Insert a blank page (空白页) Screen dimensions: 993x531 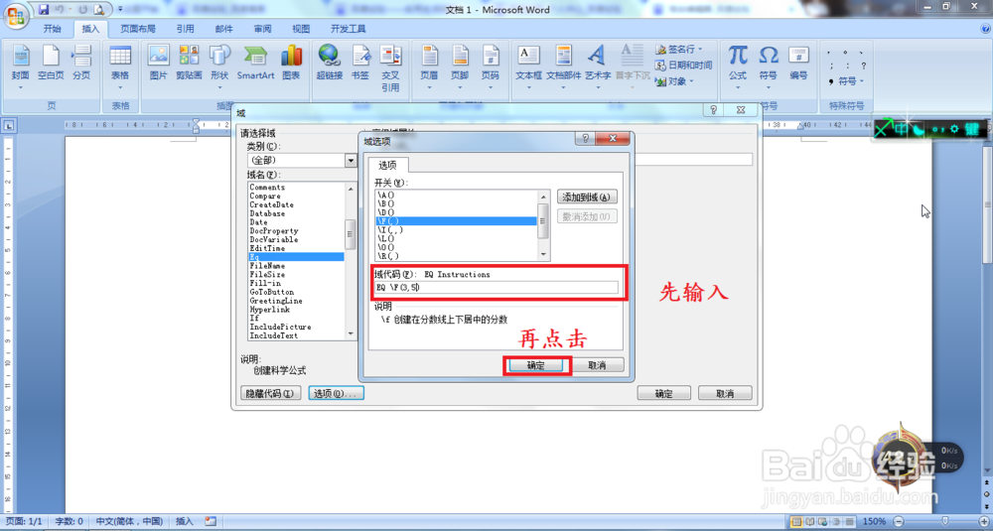click(51, 64)
